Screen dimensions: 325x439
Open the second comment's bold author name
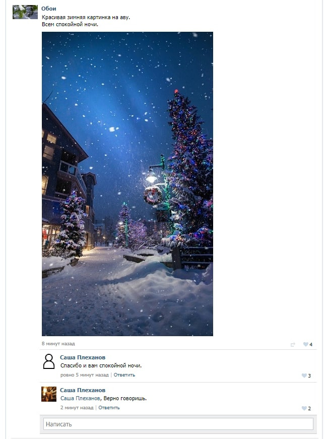pos(83,390)
